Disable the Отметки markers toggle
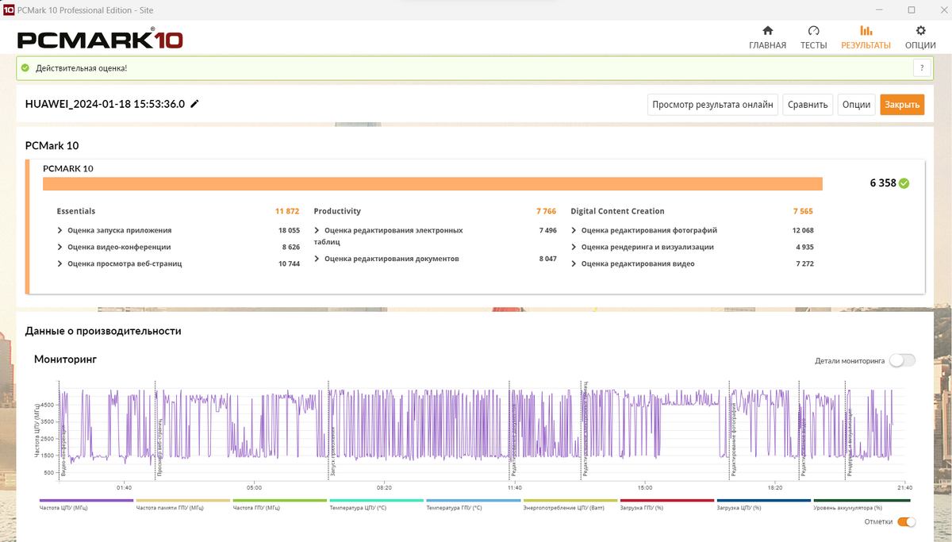952x542 pixels. coord(906,522)
